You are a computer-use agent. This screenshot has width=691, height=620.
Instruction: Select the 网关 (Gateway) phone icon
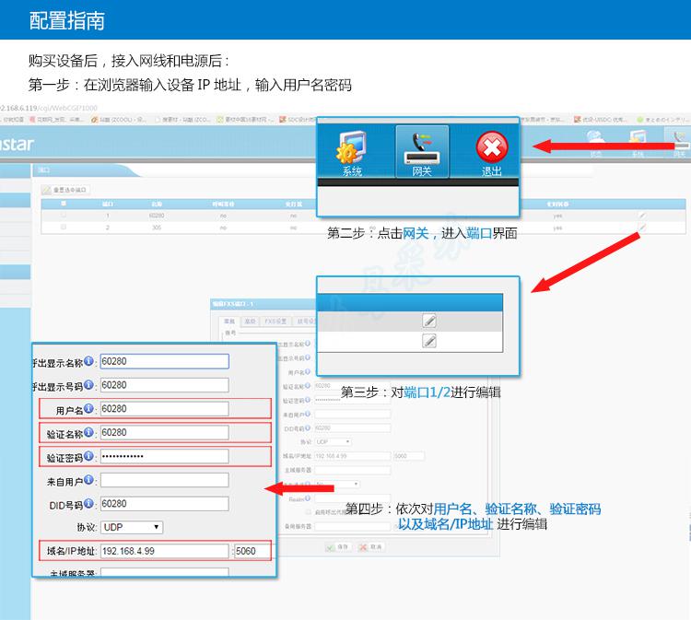click(x=422, y=152)
